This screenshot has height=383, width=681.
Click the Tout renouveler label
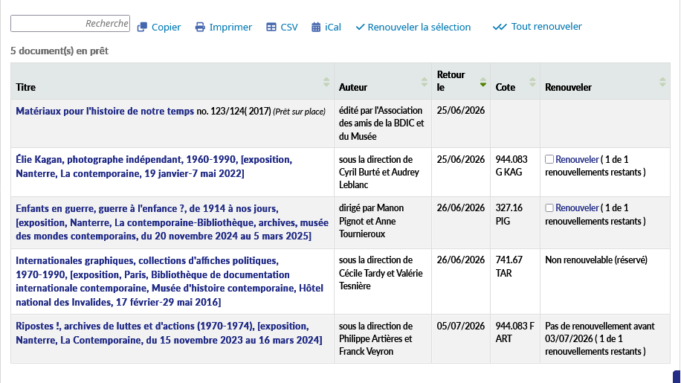click(546, 27)
